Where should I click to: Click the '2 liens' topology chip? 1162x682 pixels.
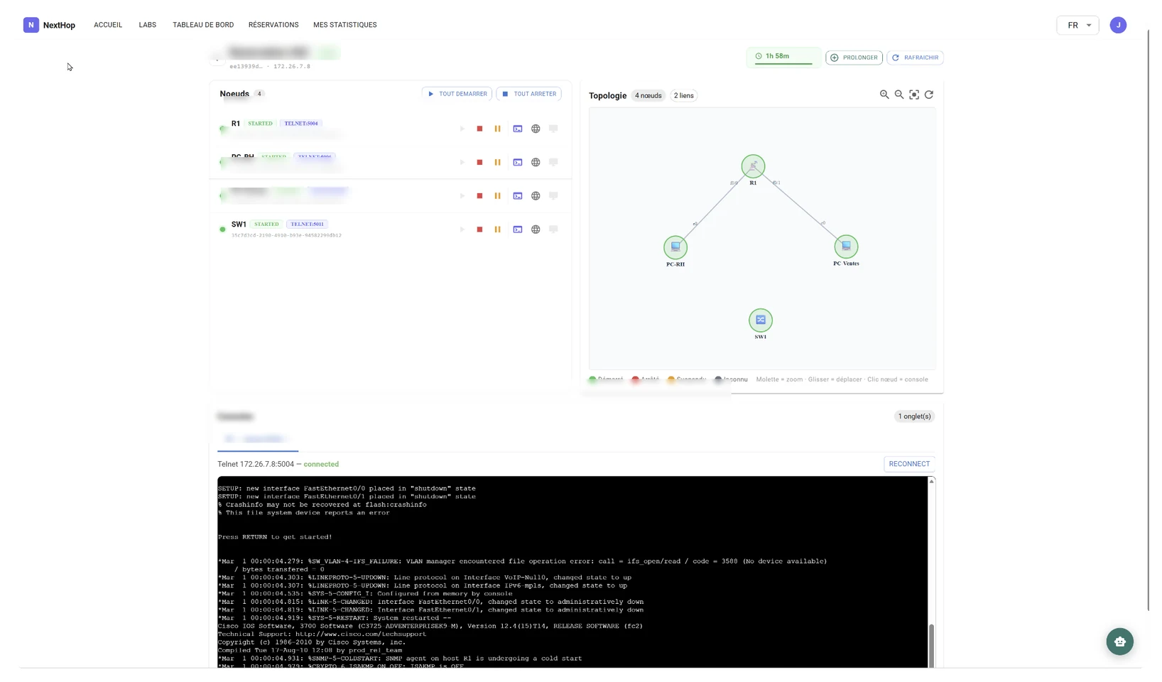(684, 96)
